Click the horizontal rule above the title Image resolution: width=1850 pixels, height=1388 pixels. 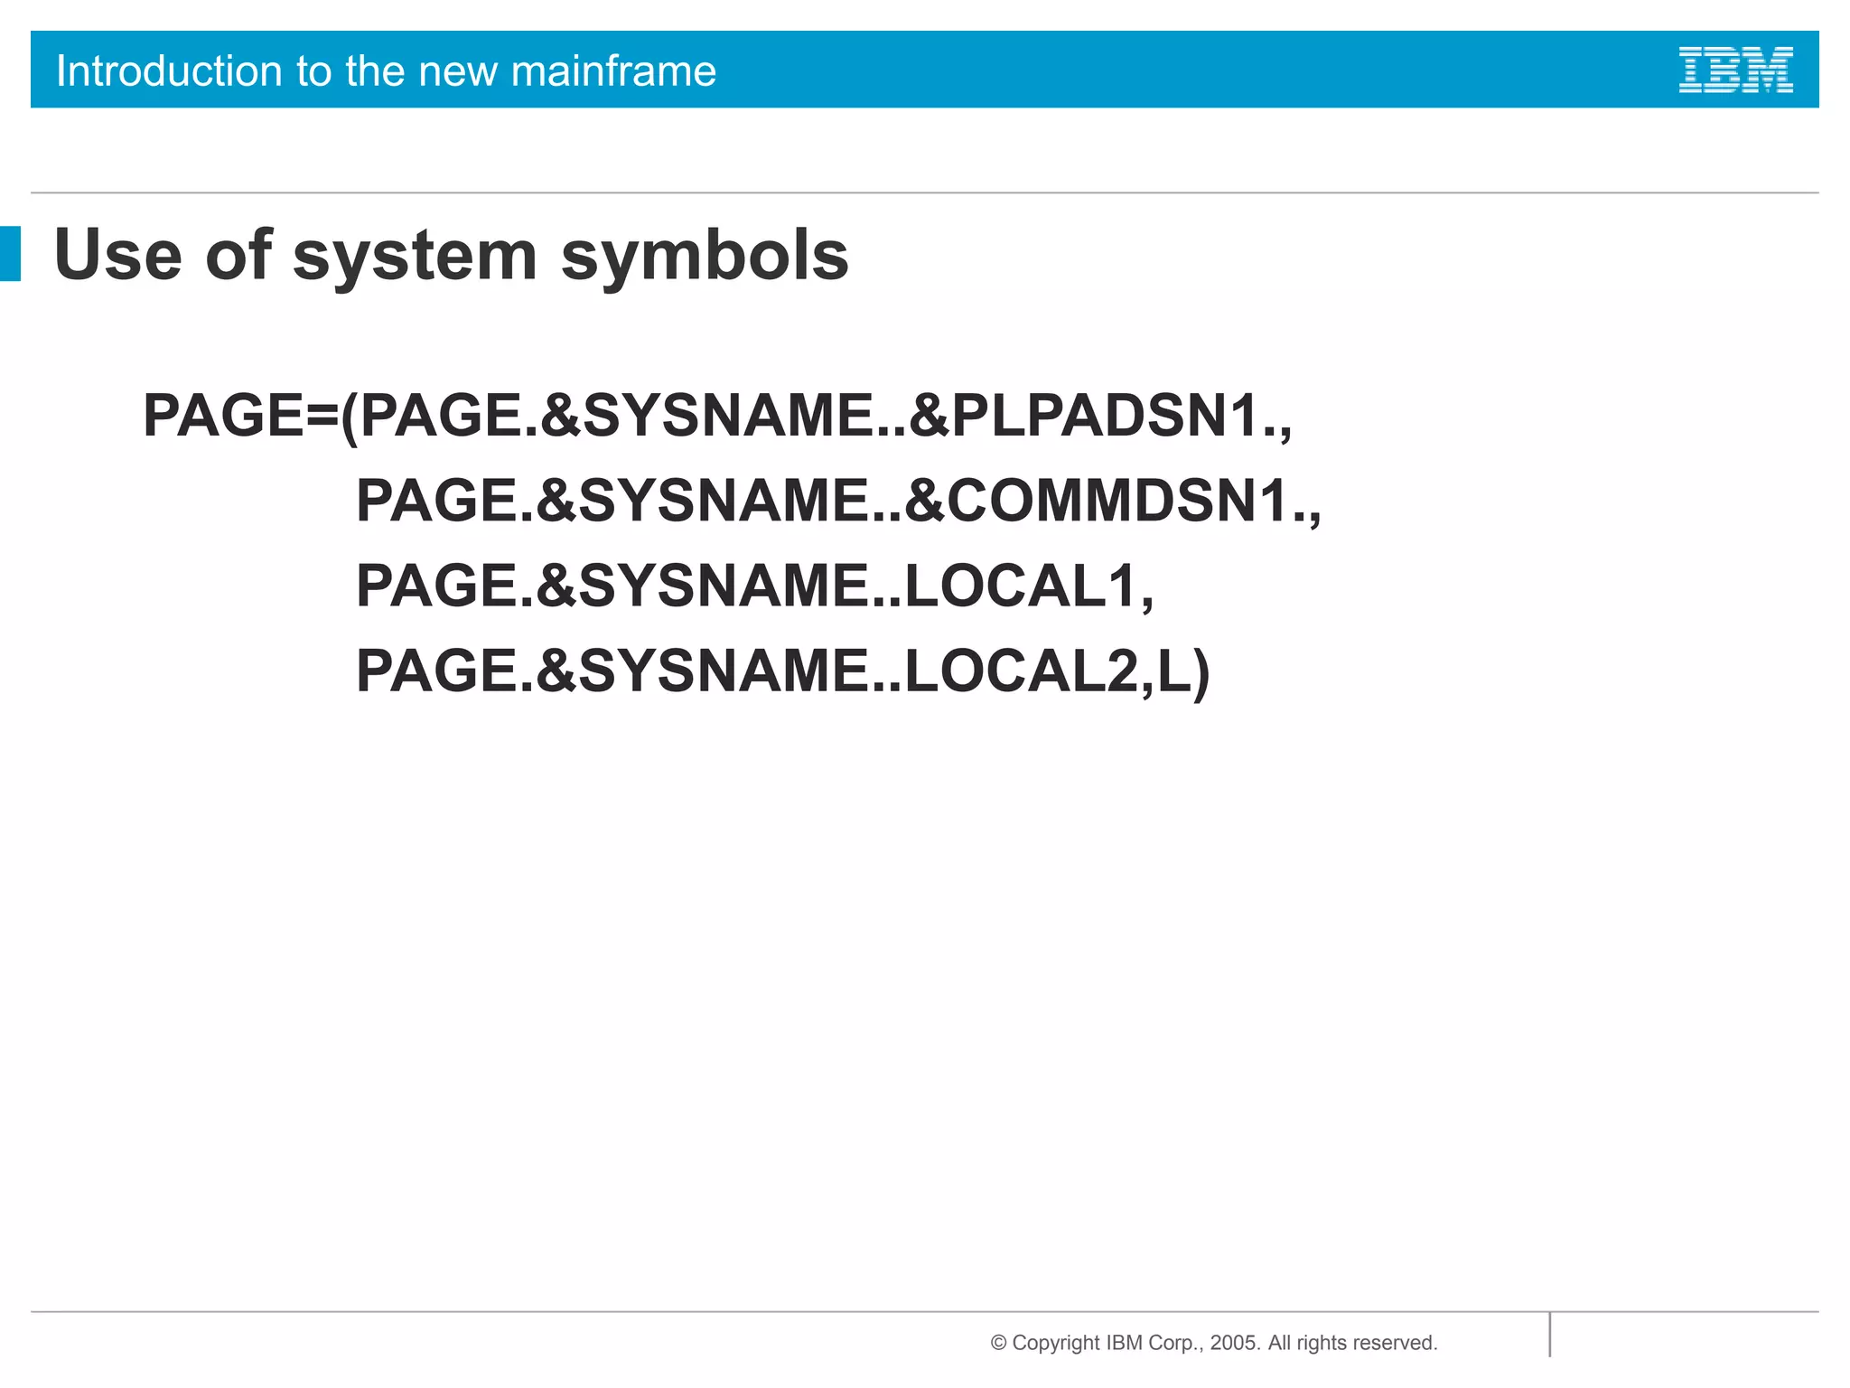(925, 192)
